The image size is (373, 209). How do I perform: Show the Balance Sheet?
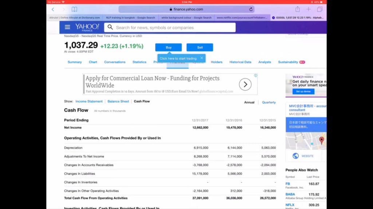point(118,101)
